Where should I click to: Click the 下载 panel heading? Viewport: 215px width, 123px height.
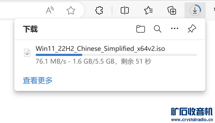[30, 29]
